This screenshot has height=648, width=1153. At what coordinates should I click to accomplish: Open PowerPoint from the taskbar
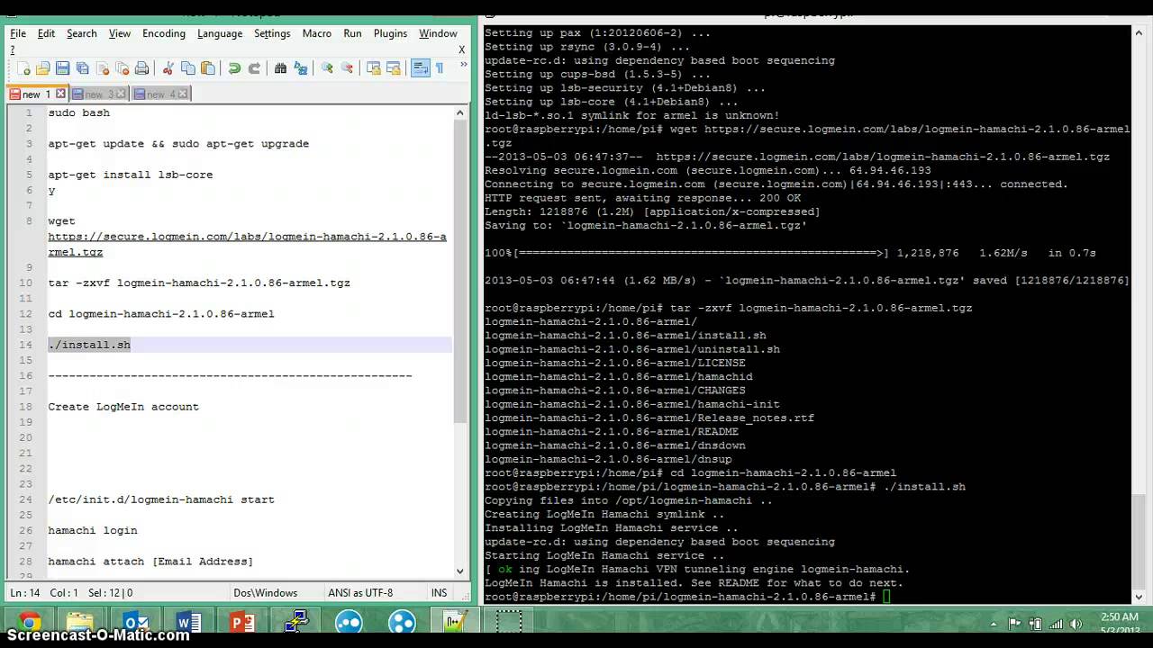point(241,623)
